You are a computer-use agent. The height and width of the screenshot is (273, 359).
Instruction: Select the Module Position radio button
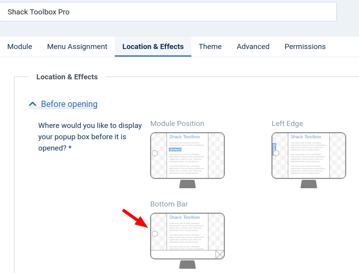pyautogui.click(x=155, y=153)
